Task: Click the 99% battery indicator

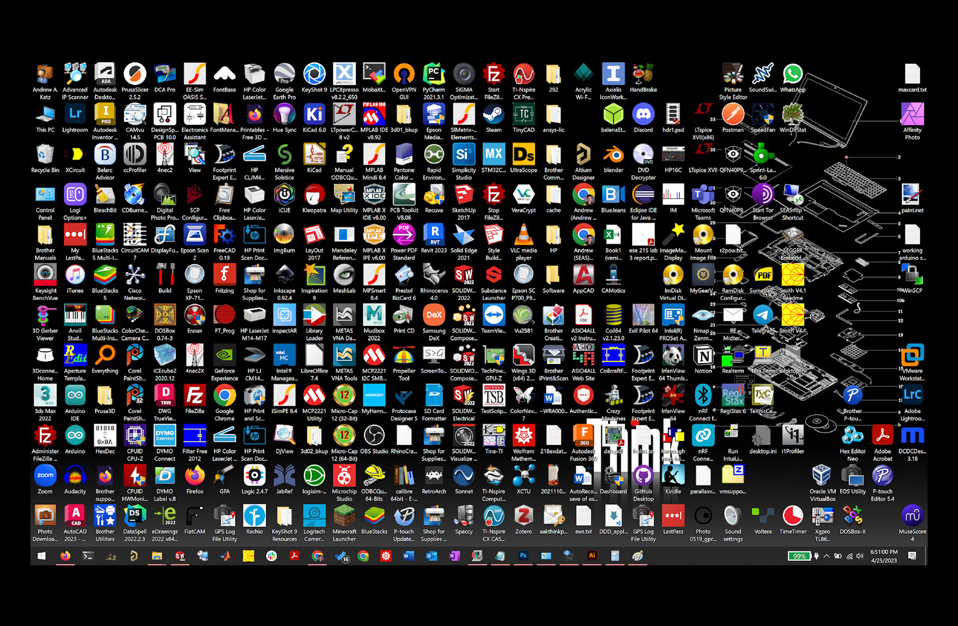Action: tap(799, 556)
